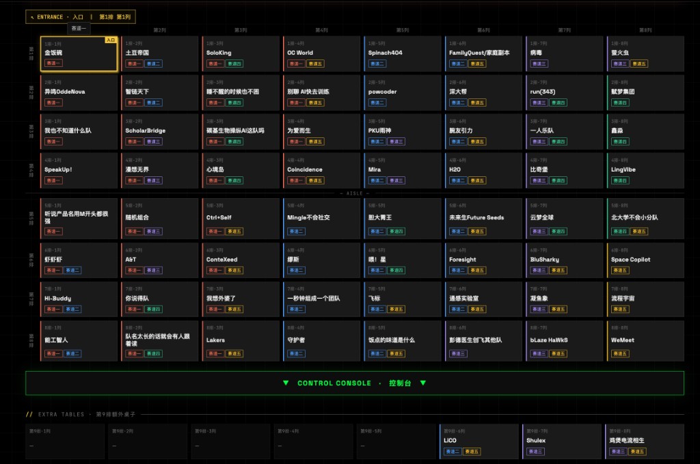Select the ConteXeed seat card
This screenshot has height=464, width=700.
tap(241, 260)
